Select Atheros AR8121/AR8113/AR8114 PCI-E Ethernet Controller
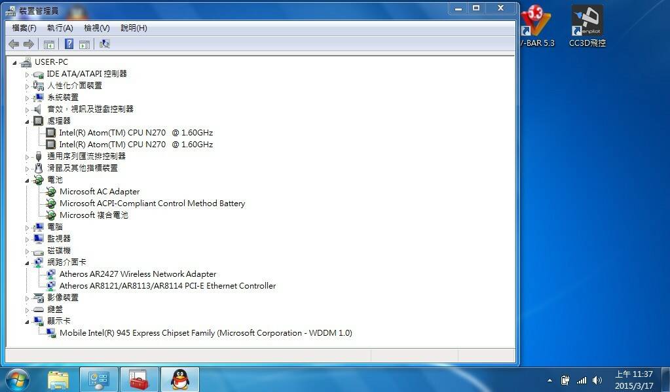The height and width of the screenshot is (392, 670). pyautogui.click(x=168, y=286)
